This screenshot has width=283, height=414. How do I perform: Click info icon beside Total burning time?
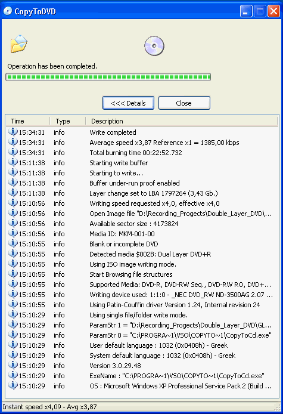[x=13, y=152]
